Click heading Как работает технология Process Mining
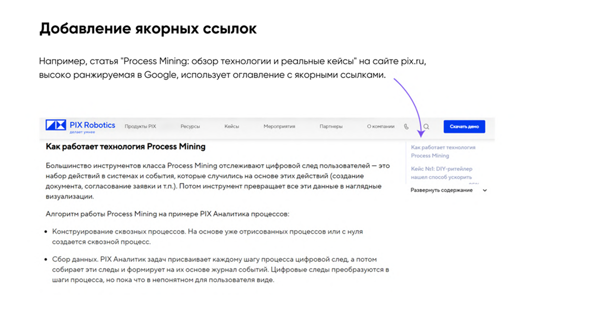This screenshot has width=589, height=322. [x=126, y=147]
